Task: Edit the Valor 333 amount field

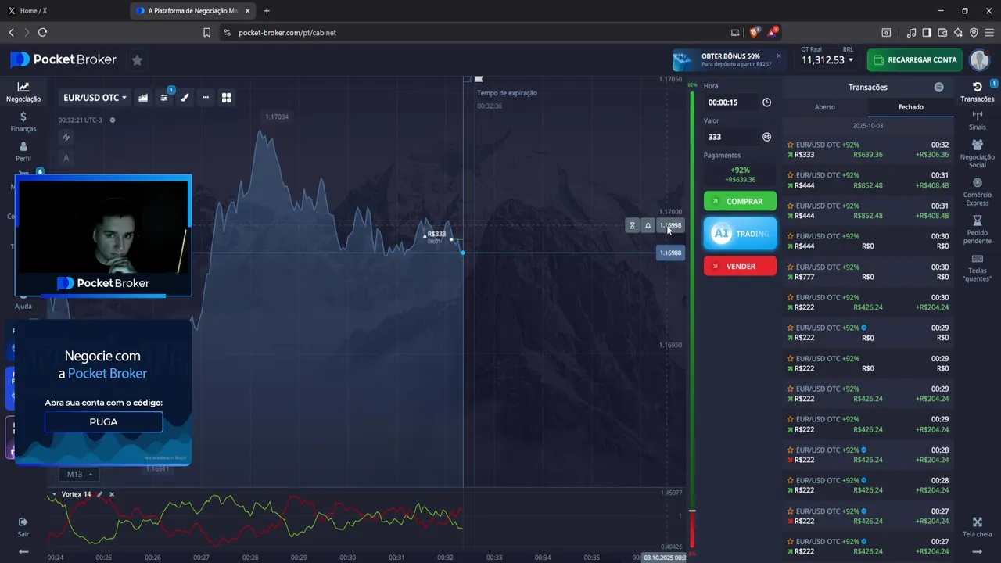Action: [x=732, y=137]
